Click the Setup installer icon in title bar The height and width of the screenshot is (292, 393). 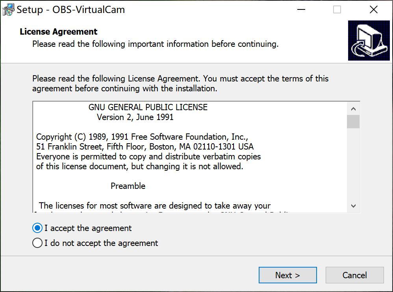pos(8,9)
